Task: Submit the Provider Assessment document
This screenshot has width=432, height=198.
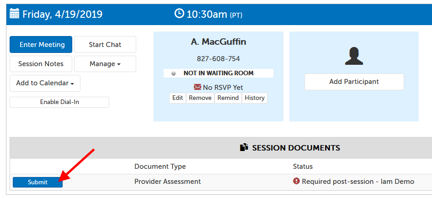Action: [37, 182]
